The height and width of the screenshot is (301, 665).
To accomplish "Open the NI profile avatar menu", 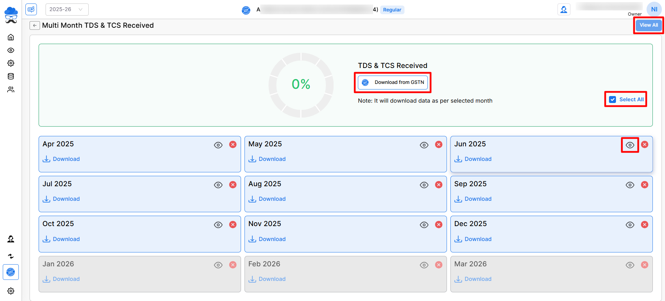I will tap(654, 9).
